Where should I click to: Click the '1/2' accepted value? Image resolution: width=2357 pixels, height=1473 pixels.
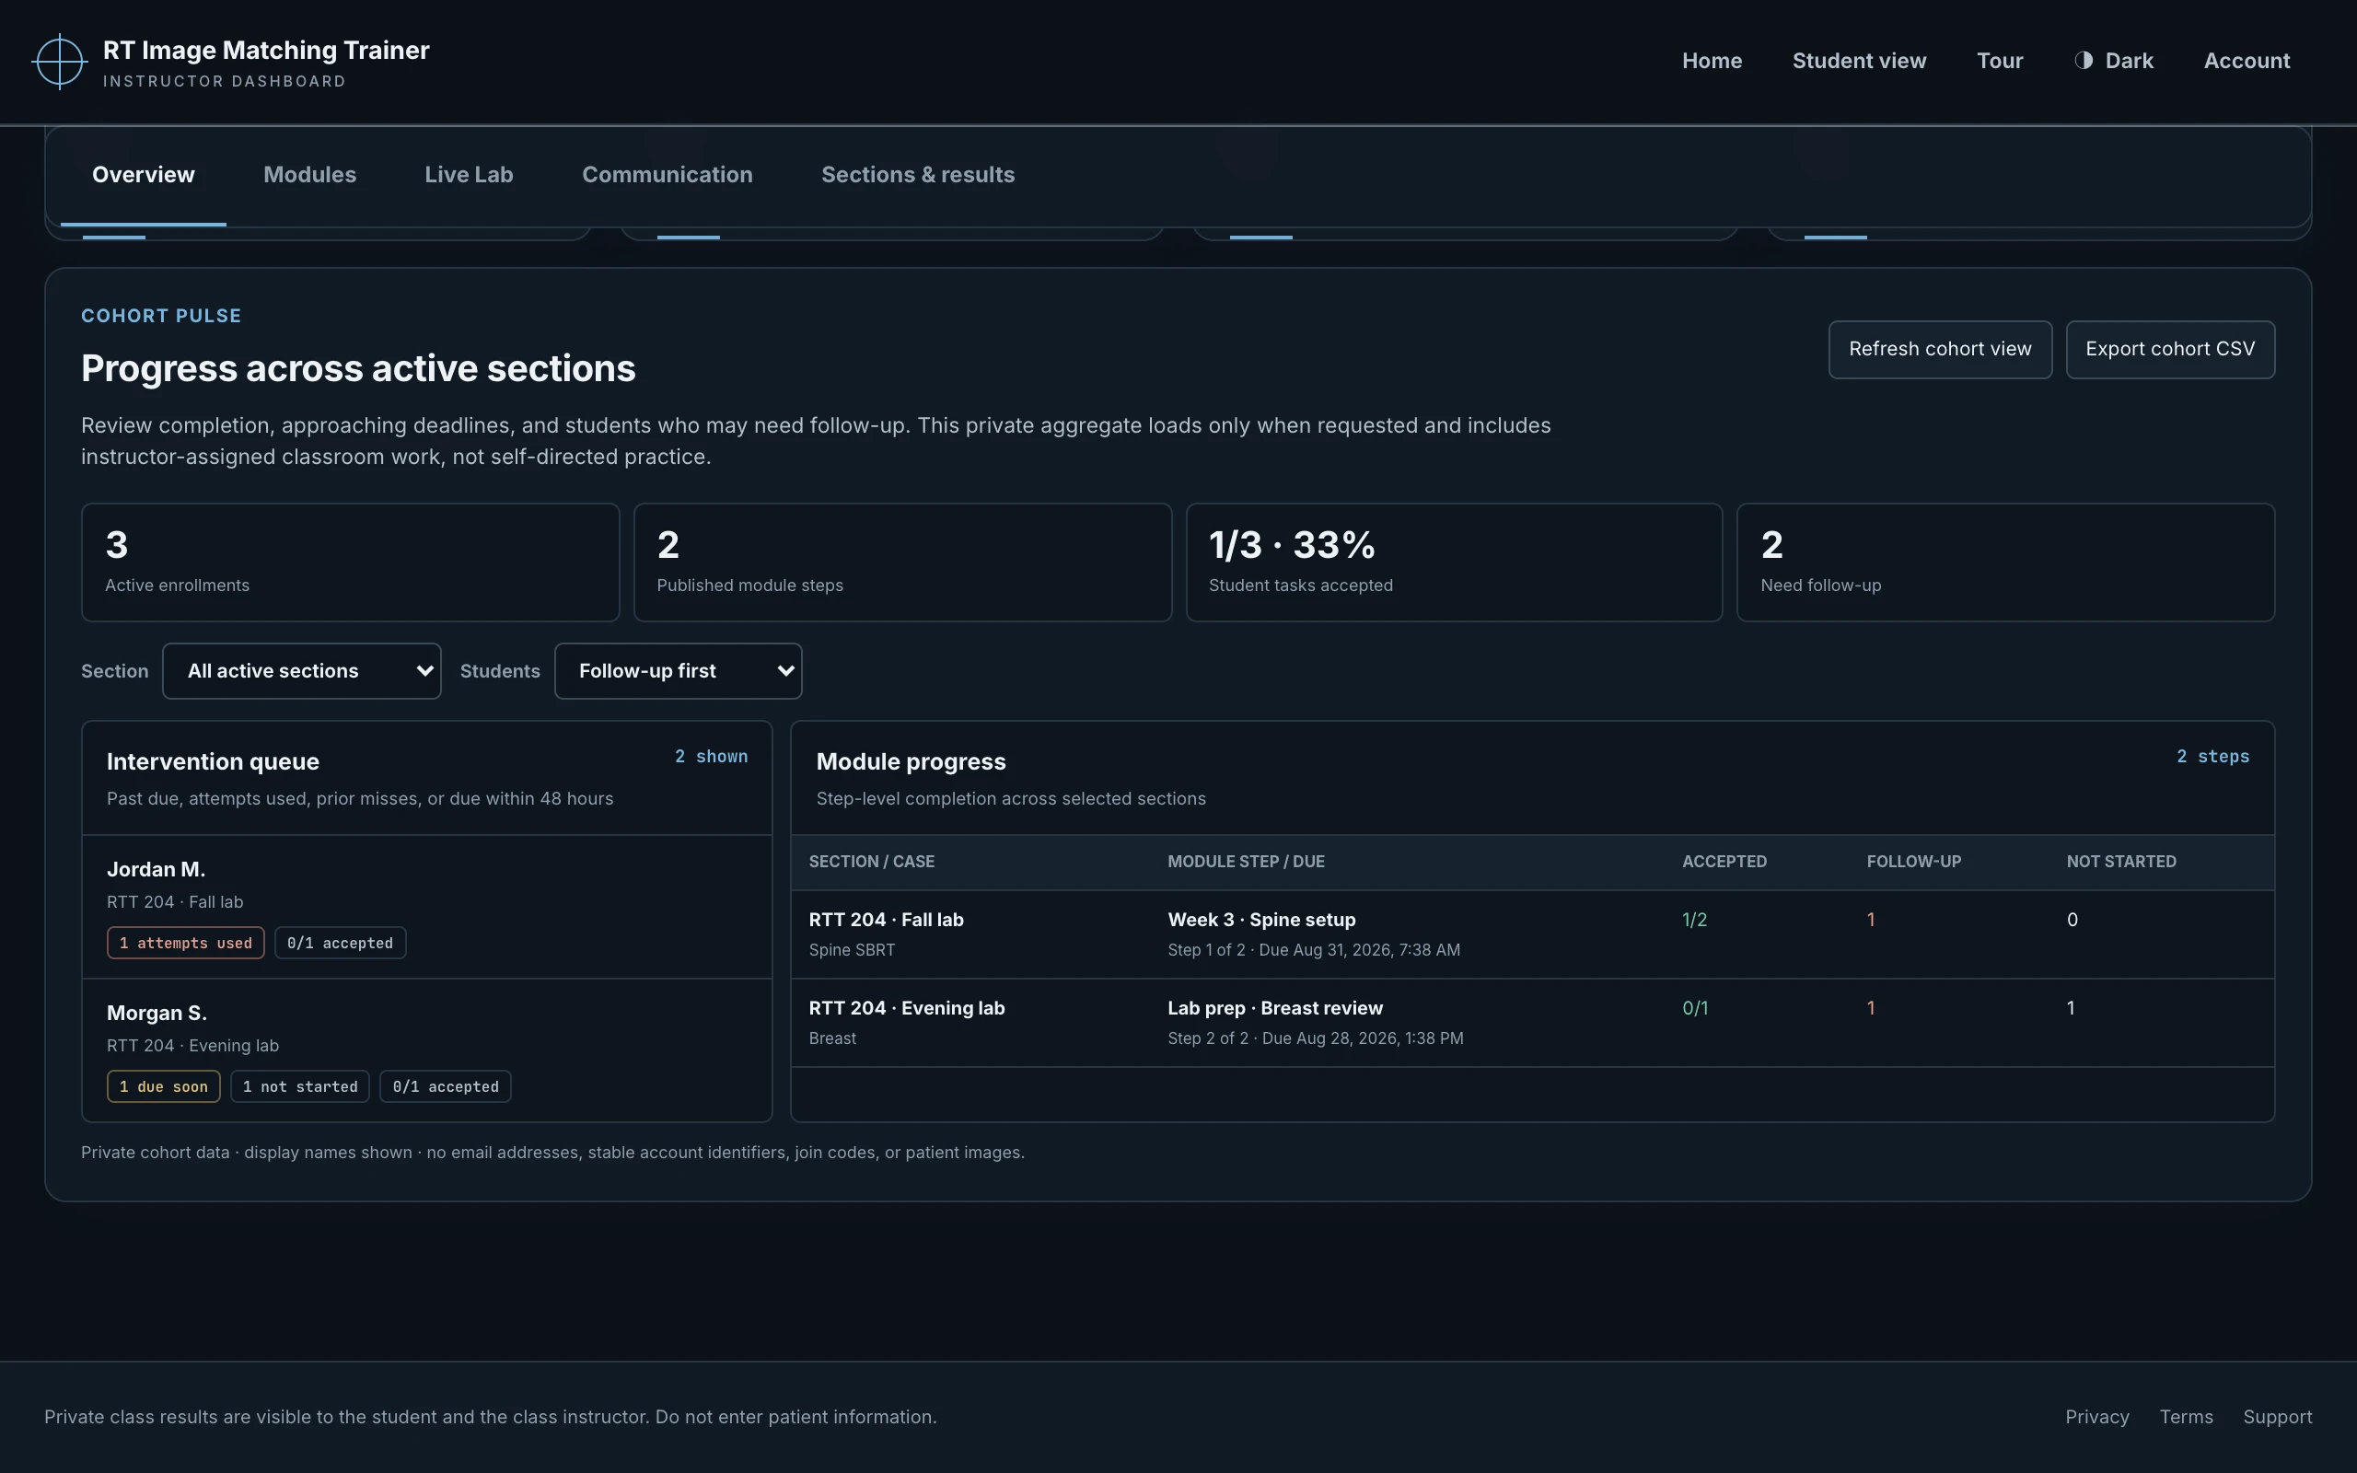[1694, 920]
